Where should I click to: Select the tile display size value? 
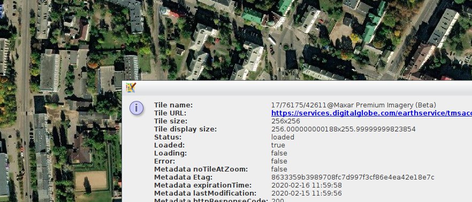pos(343,129)
